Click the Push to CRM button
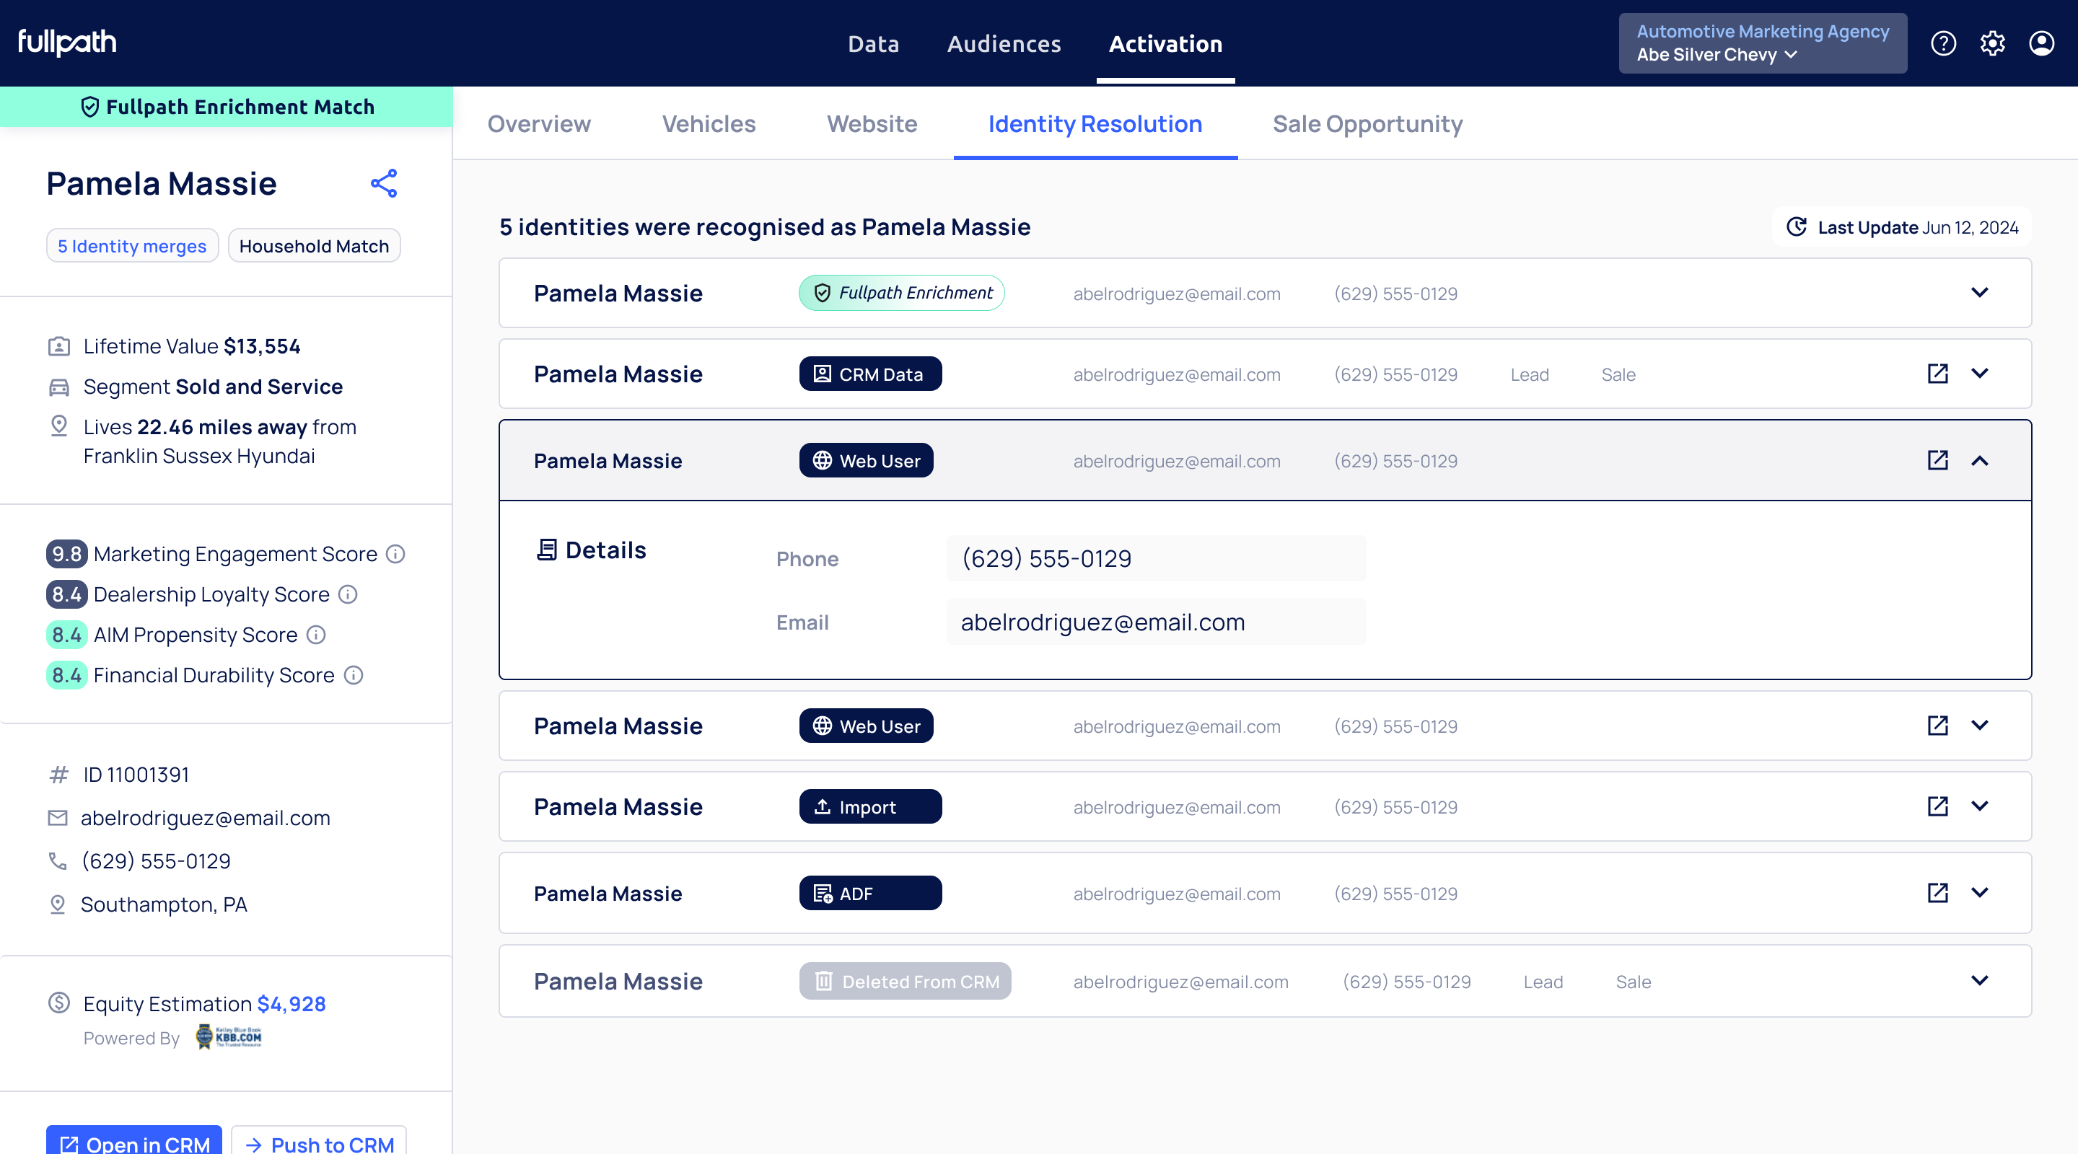The width and height of the screenshot is (2078, 1154). tap(320, 1142)
